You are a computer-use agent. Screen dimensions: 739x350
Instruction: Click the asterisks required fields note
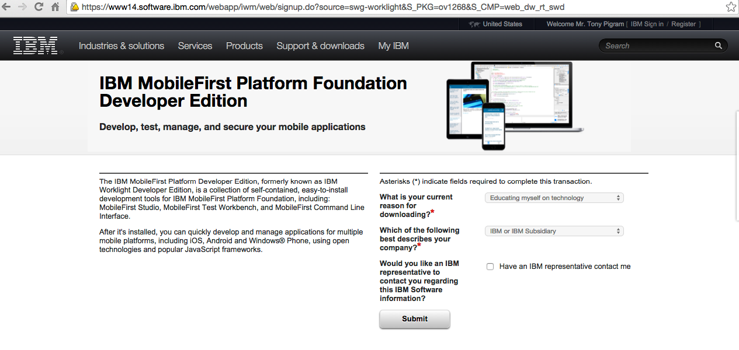pos(486,181)
